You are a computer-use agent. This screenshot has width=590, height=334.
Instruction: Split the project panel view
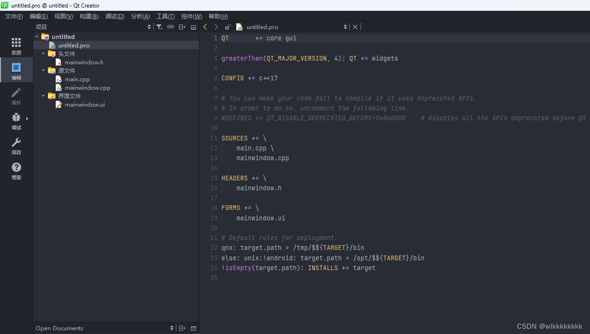point(182,27)
